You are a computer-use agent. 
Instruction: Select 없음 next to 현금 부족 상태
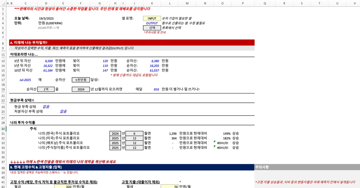pyautogui.click(x=46, y=107)
